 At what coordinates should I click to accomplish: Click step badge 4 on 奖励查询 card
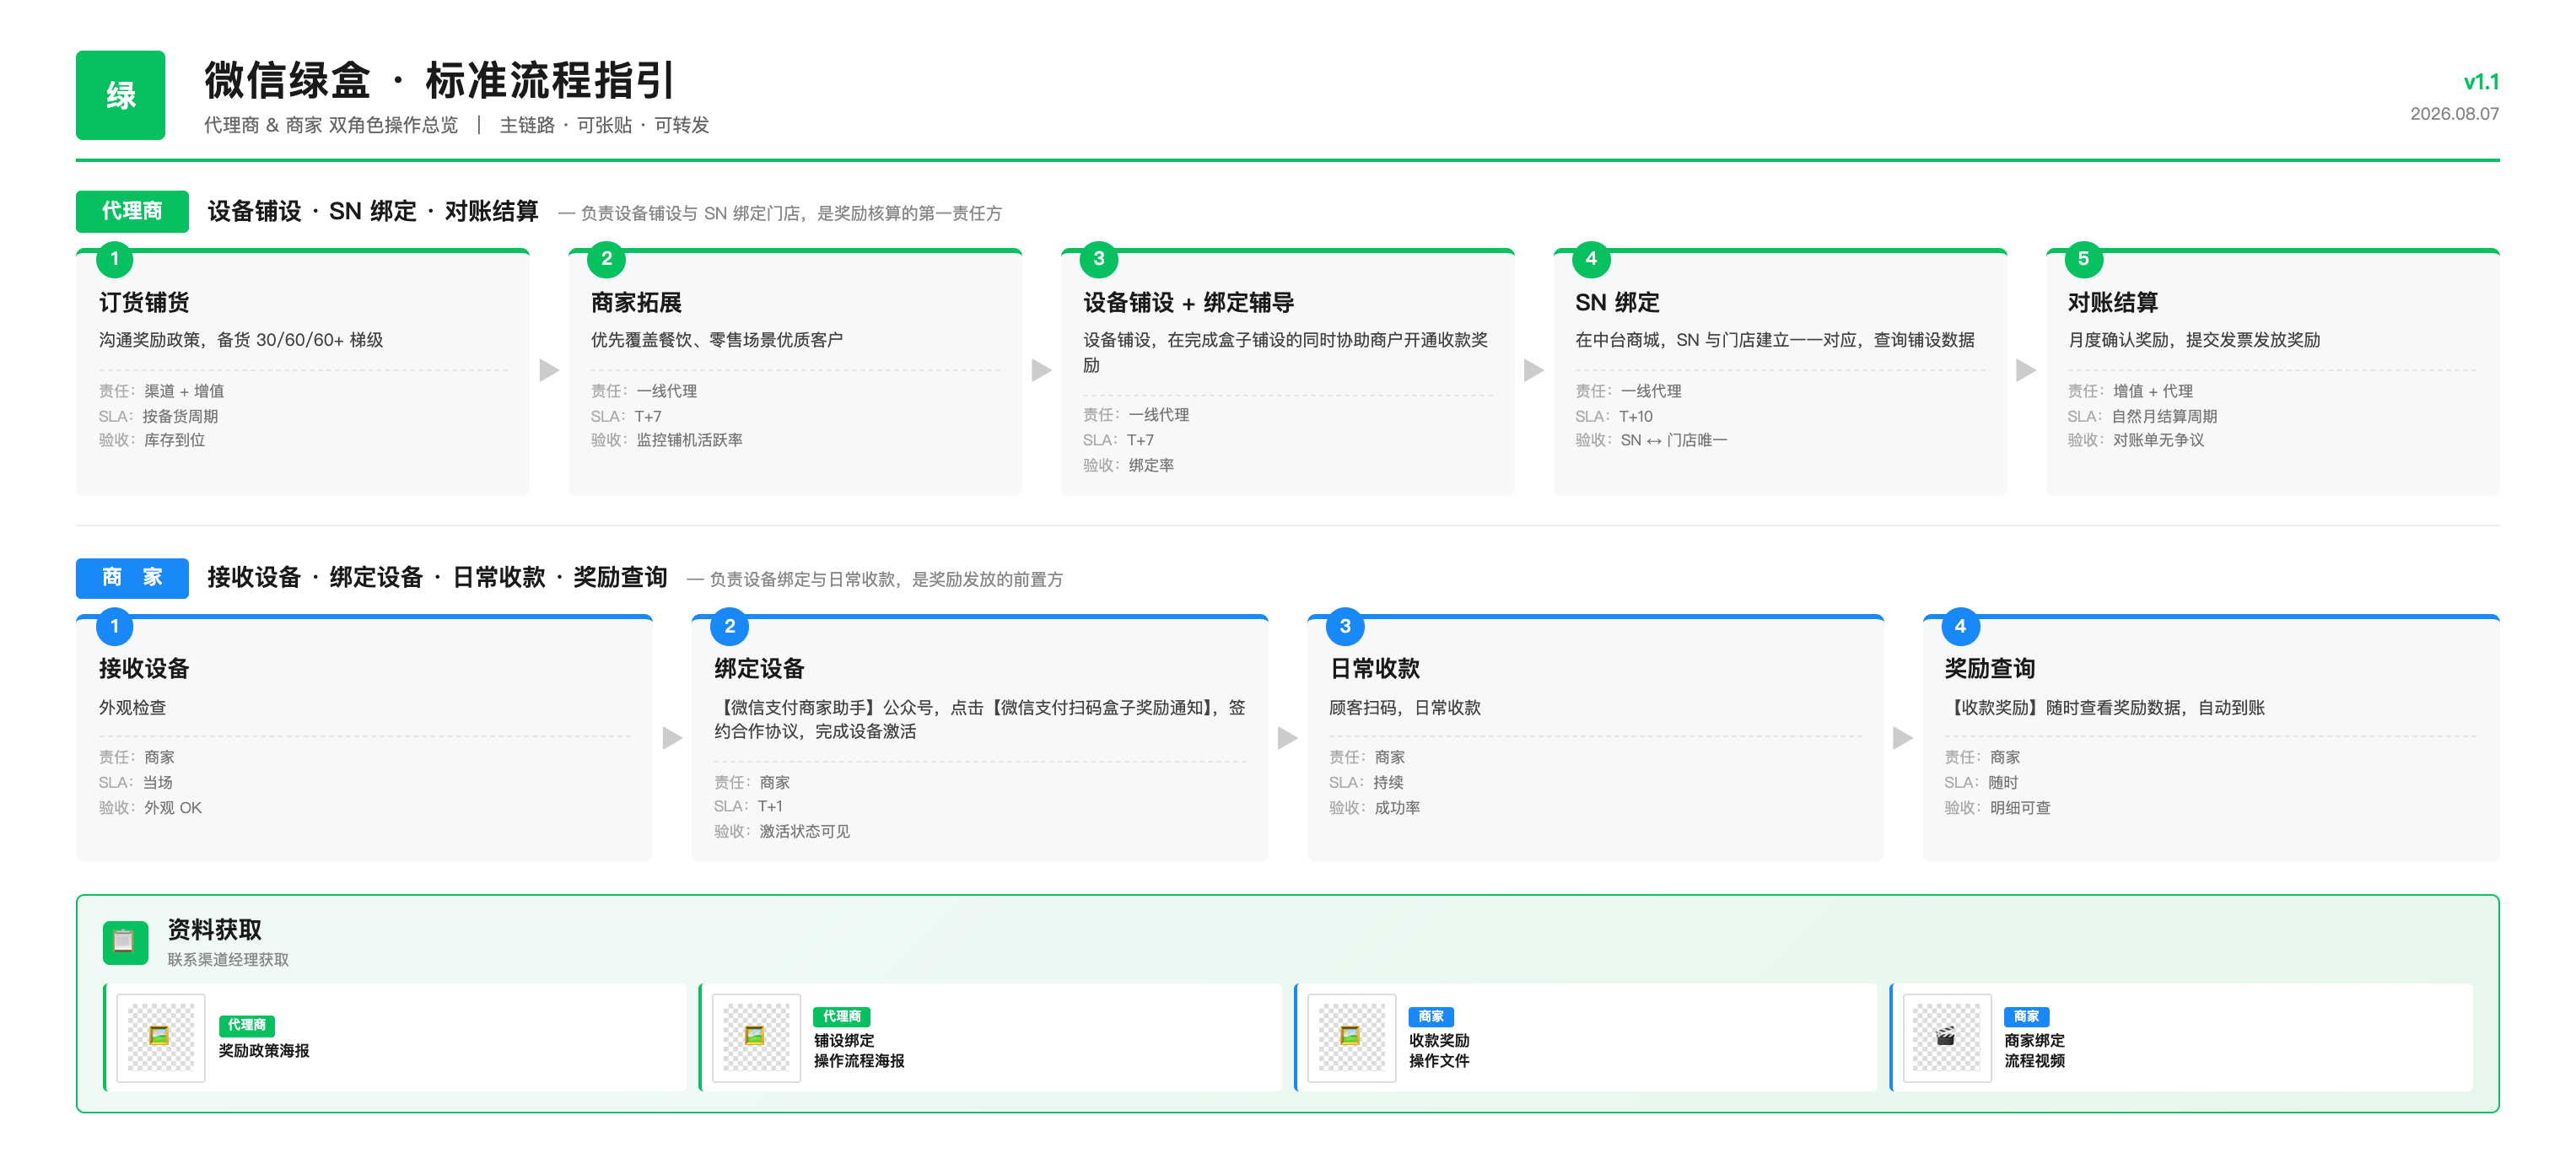pos(1960,627)
